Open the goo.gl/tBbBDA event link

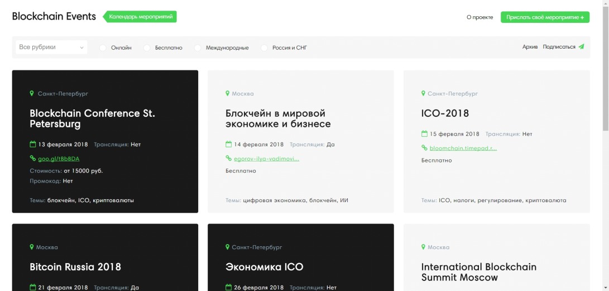click(59, 159)
